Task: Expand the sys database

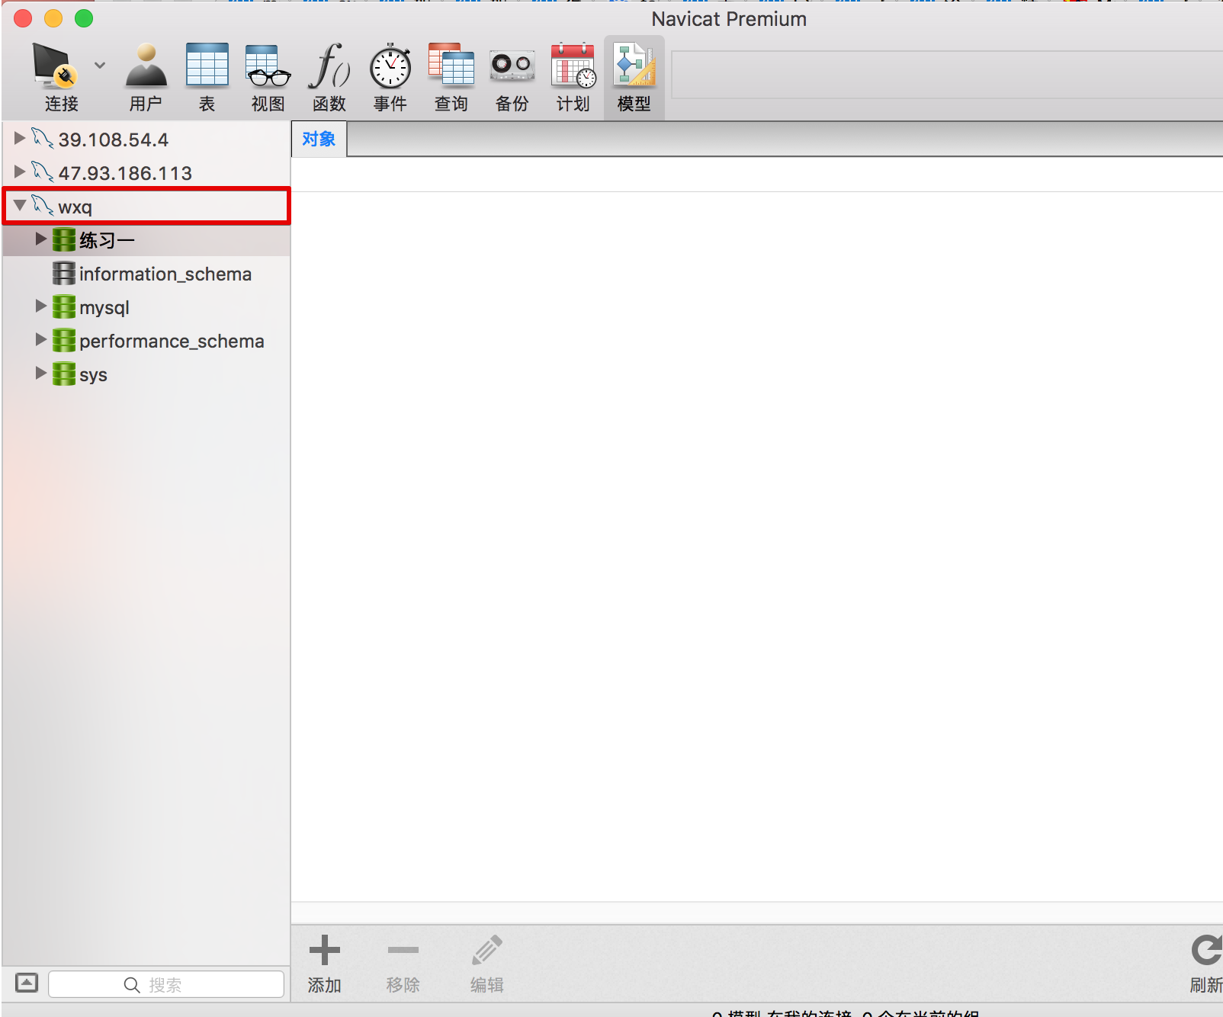Action: [41, 374]
